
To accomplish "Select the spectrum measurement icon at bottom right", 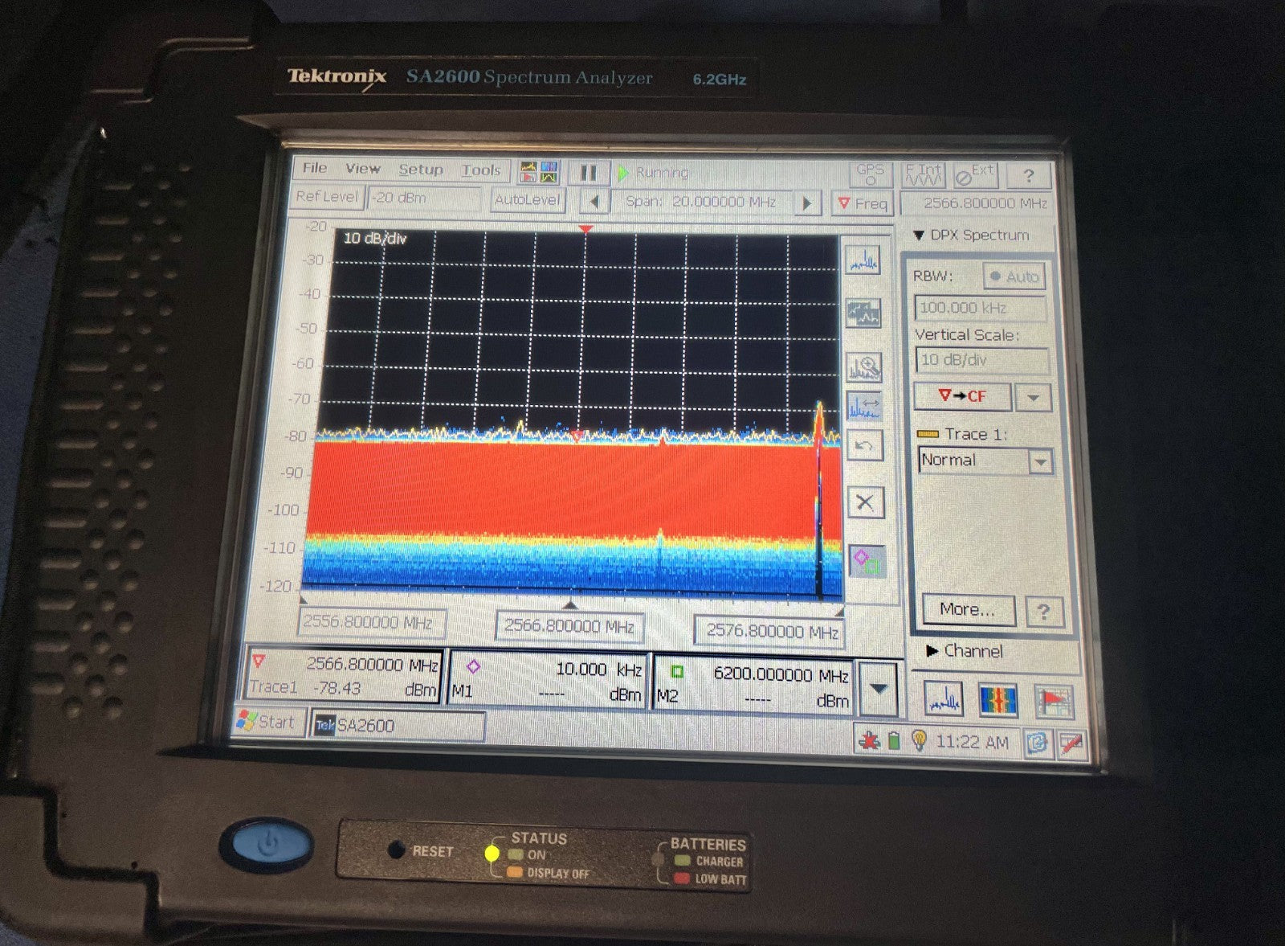I will pos(944,698).
